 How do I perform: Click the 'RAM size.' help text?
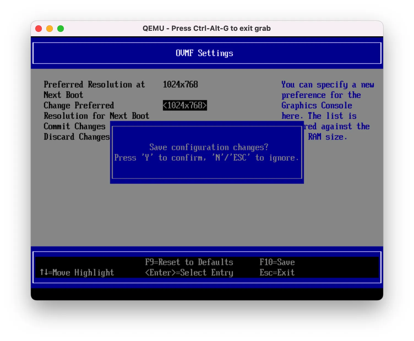coord(327,137)
